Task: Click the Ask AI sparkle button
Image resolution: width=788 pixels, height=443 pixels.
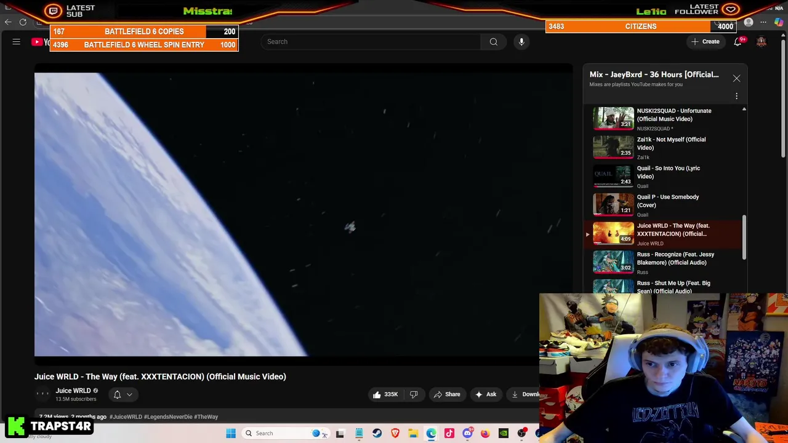Action: (486, 394)
